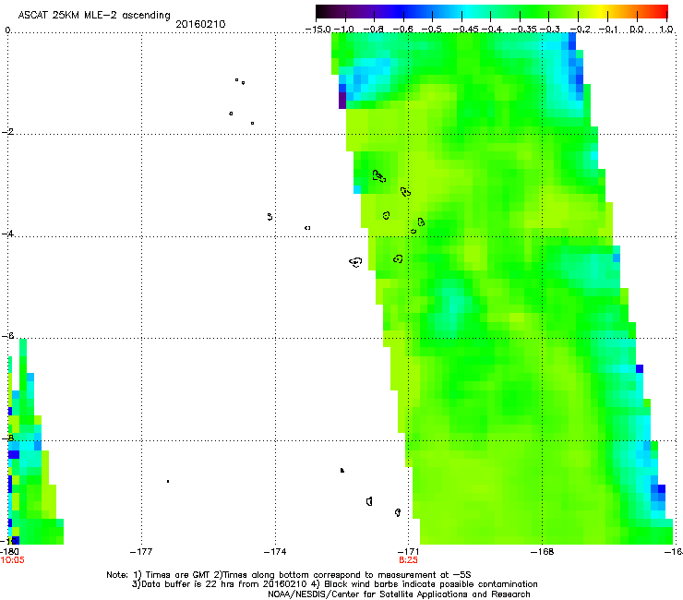Click the latitude axis label '-2'
Image resolution: width=683 pixels, height=600 pixels.
[x=7, y=132]
